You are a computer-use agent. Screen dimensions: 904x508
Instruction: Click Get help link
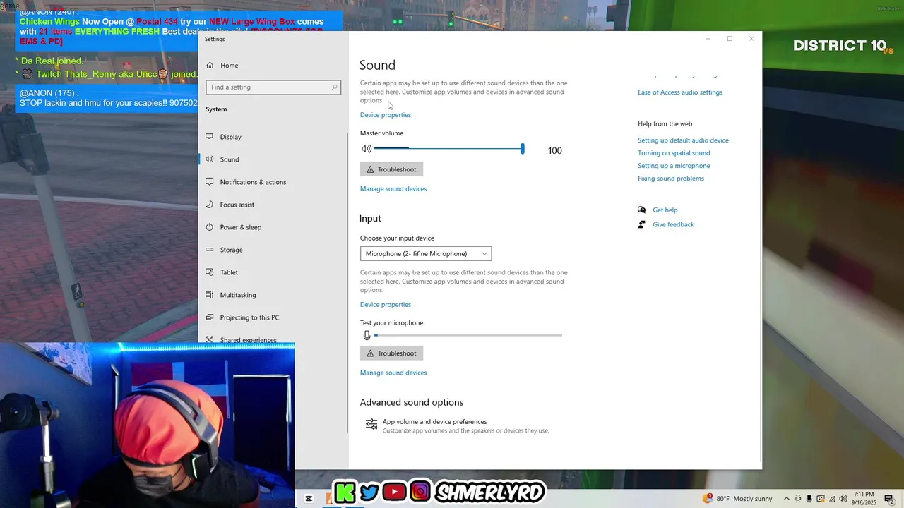665,210
